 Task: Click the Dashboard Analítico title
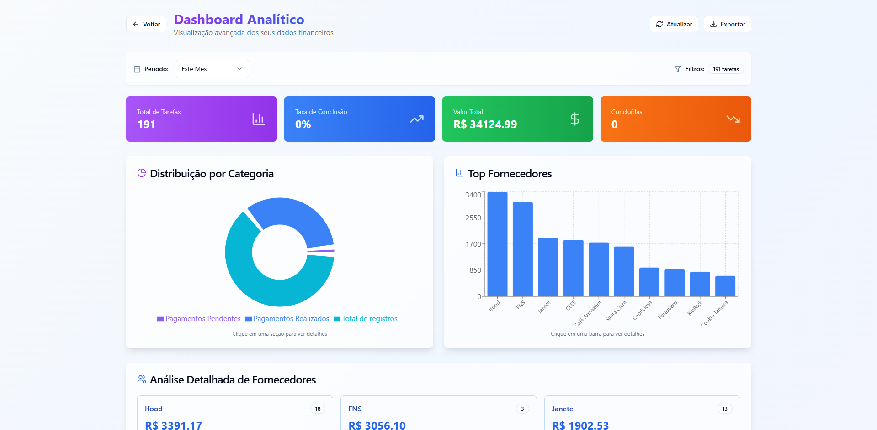(x=239, y=20)
